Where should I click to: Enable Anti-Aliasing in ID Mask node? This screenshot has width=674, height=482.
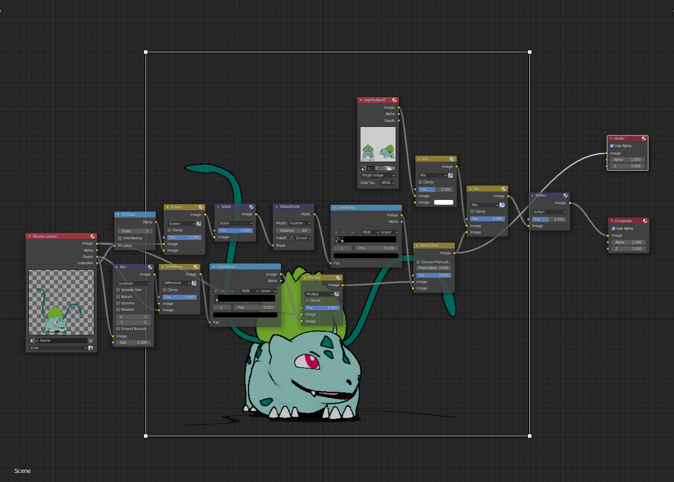[x=119, y=238]
